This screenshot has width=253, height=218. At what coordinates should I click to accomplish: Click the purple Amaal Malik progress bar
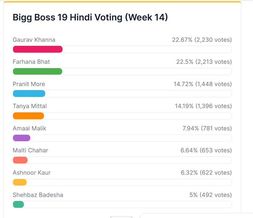(x=21, y=138)
